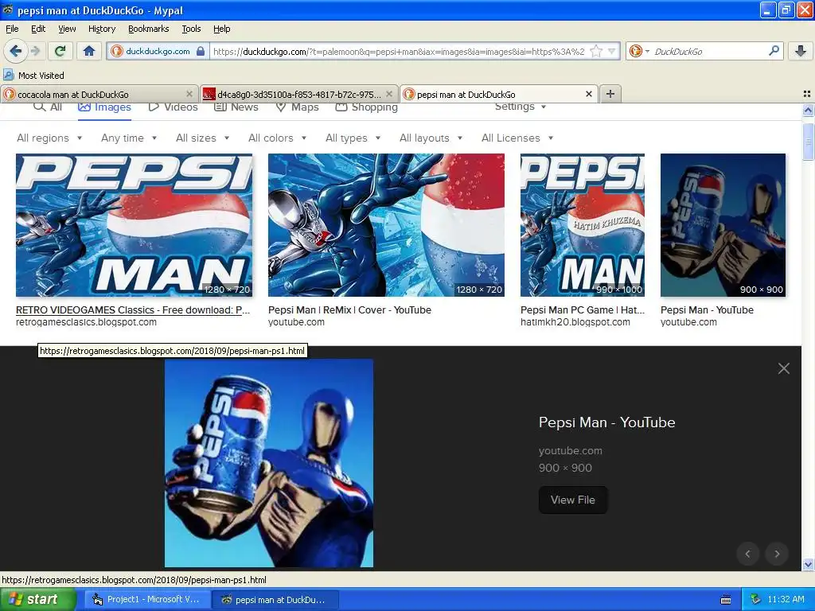Viewport: 815px width, 611px height.
Task: Go back with the browser back arrow
Action: click(15, 51)
